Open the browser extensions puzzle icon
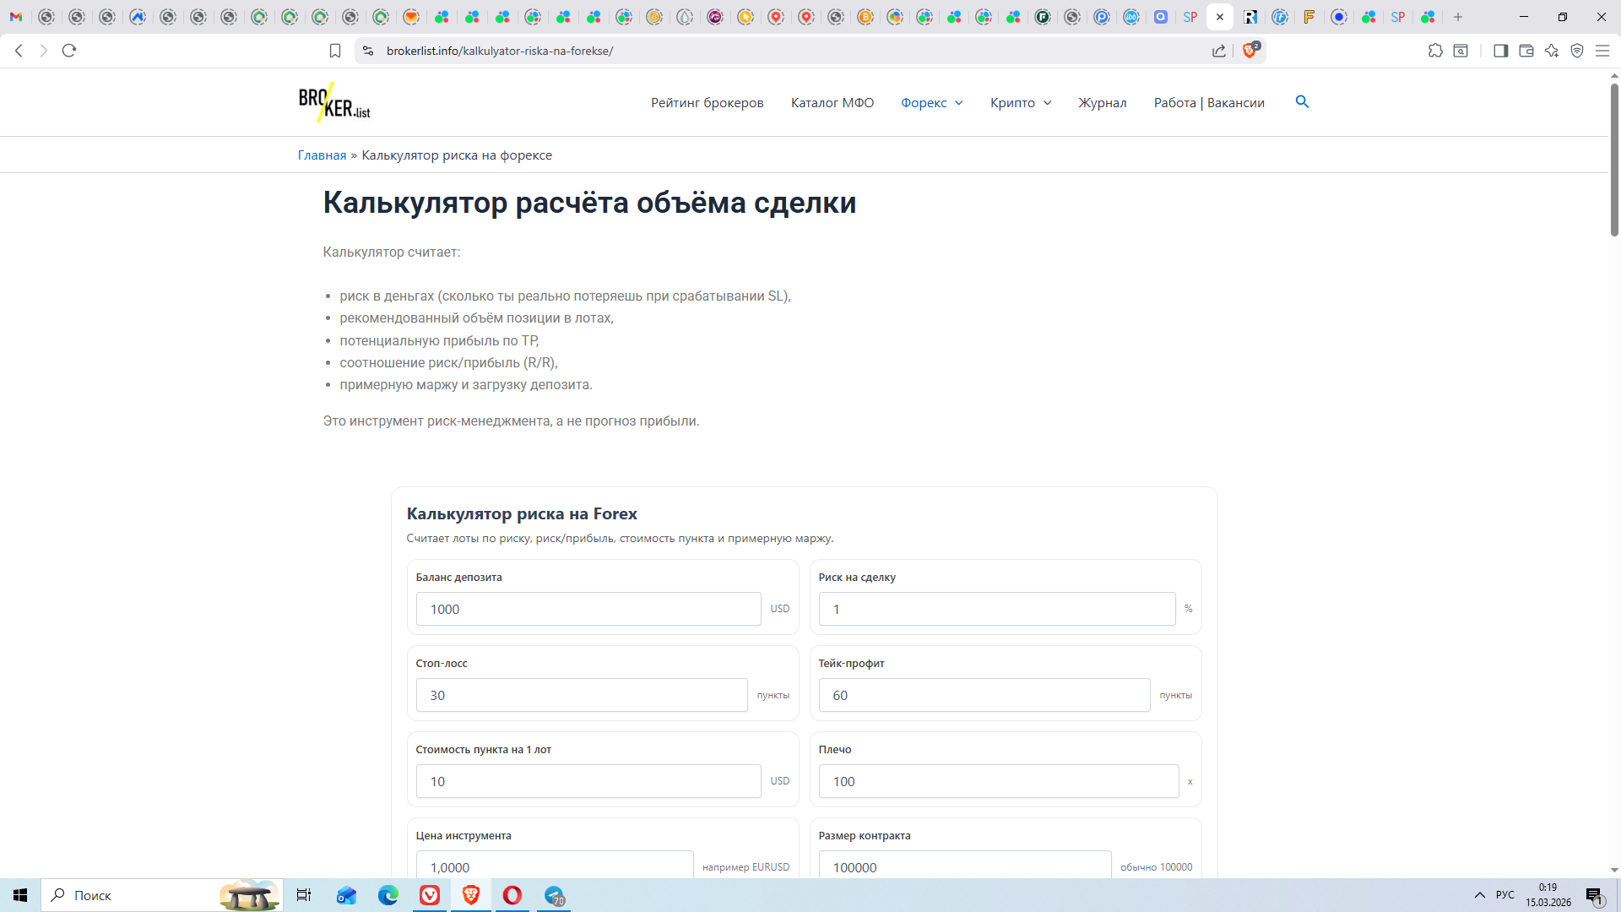This screenshot has height=912, width=1621. [1435, 51]
